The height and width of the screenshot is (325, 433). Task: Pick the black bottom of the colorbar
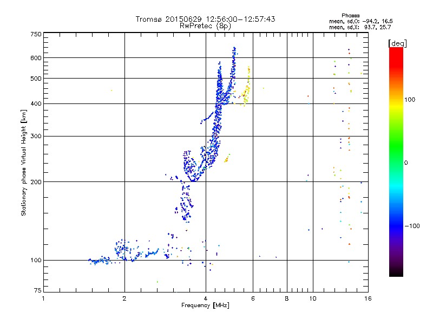pyautogui.click(x=396, y=274)
